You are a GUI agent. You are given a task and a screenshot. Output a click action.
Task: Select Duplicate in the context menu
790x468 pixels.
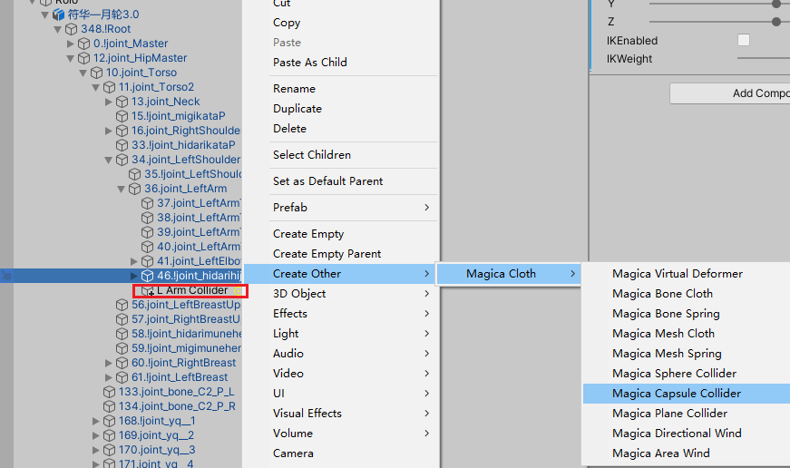pyautogui.click(x=297, y=109)
